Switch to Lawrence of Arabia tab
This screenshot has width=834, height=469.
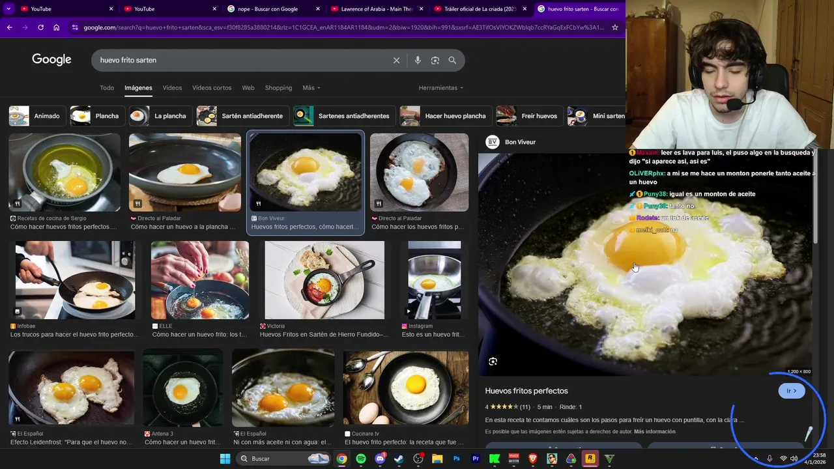(378, 8)
